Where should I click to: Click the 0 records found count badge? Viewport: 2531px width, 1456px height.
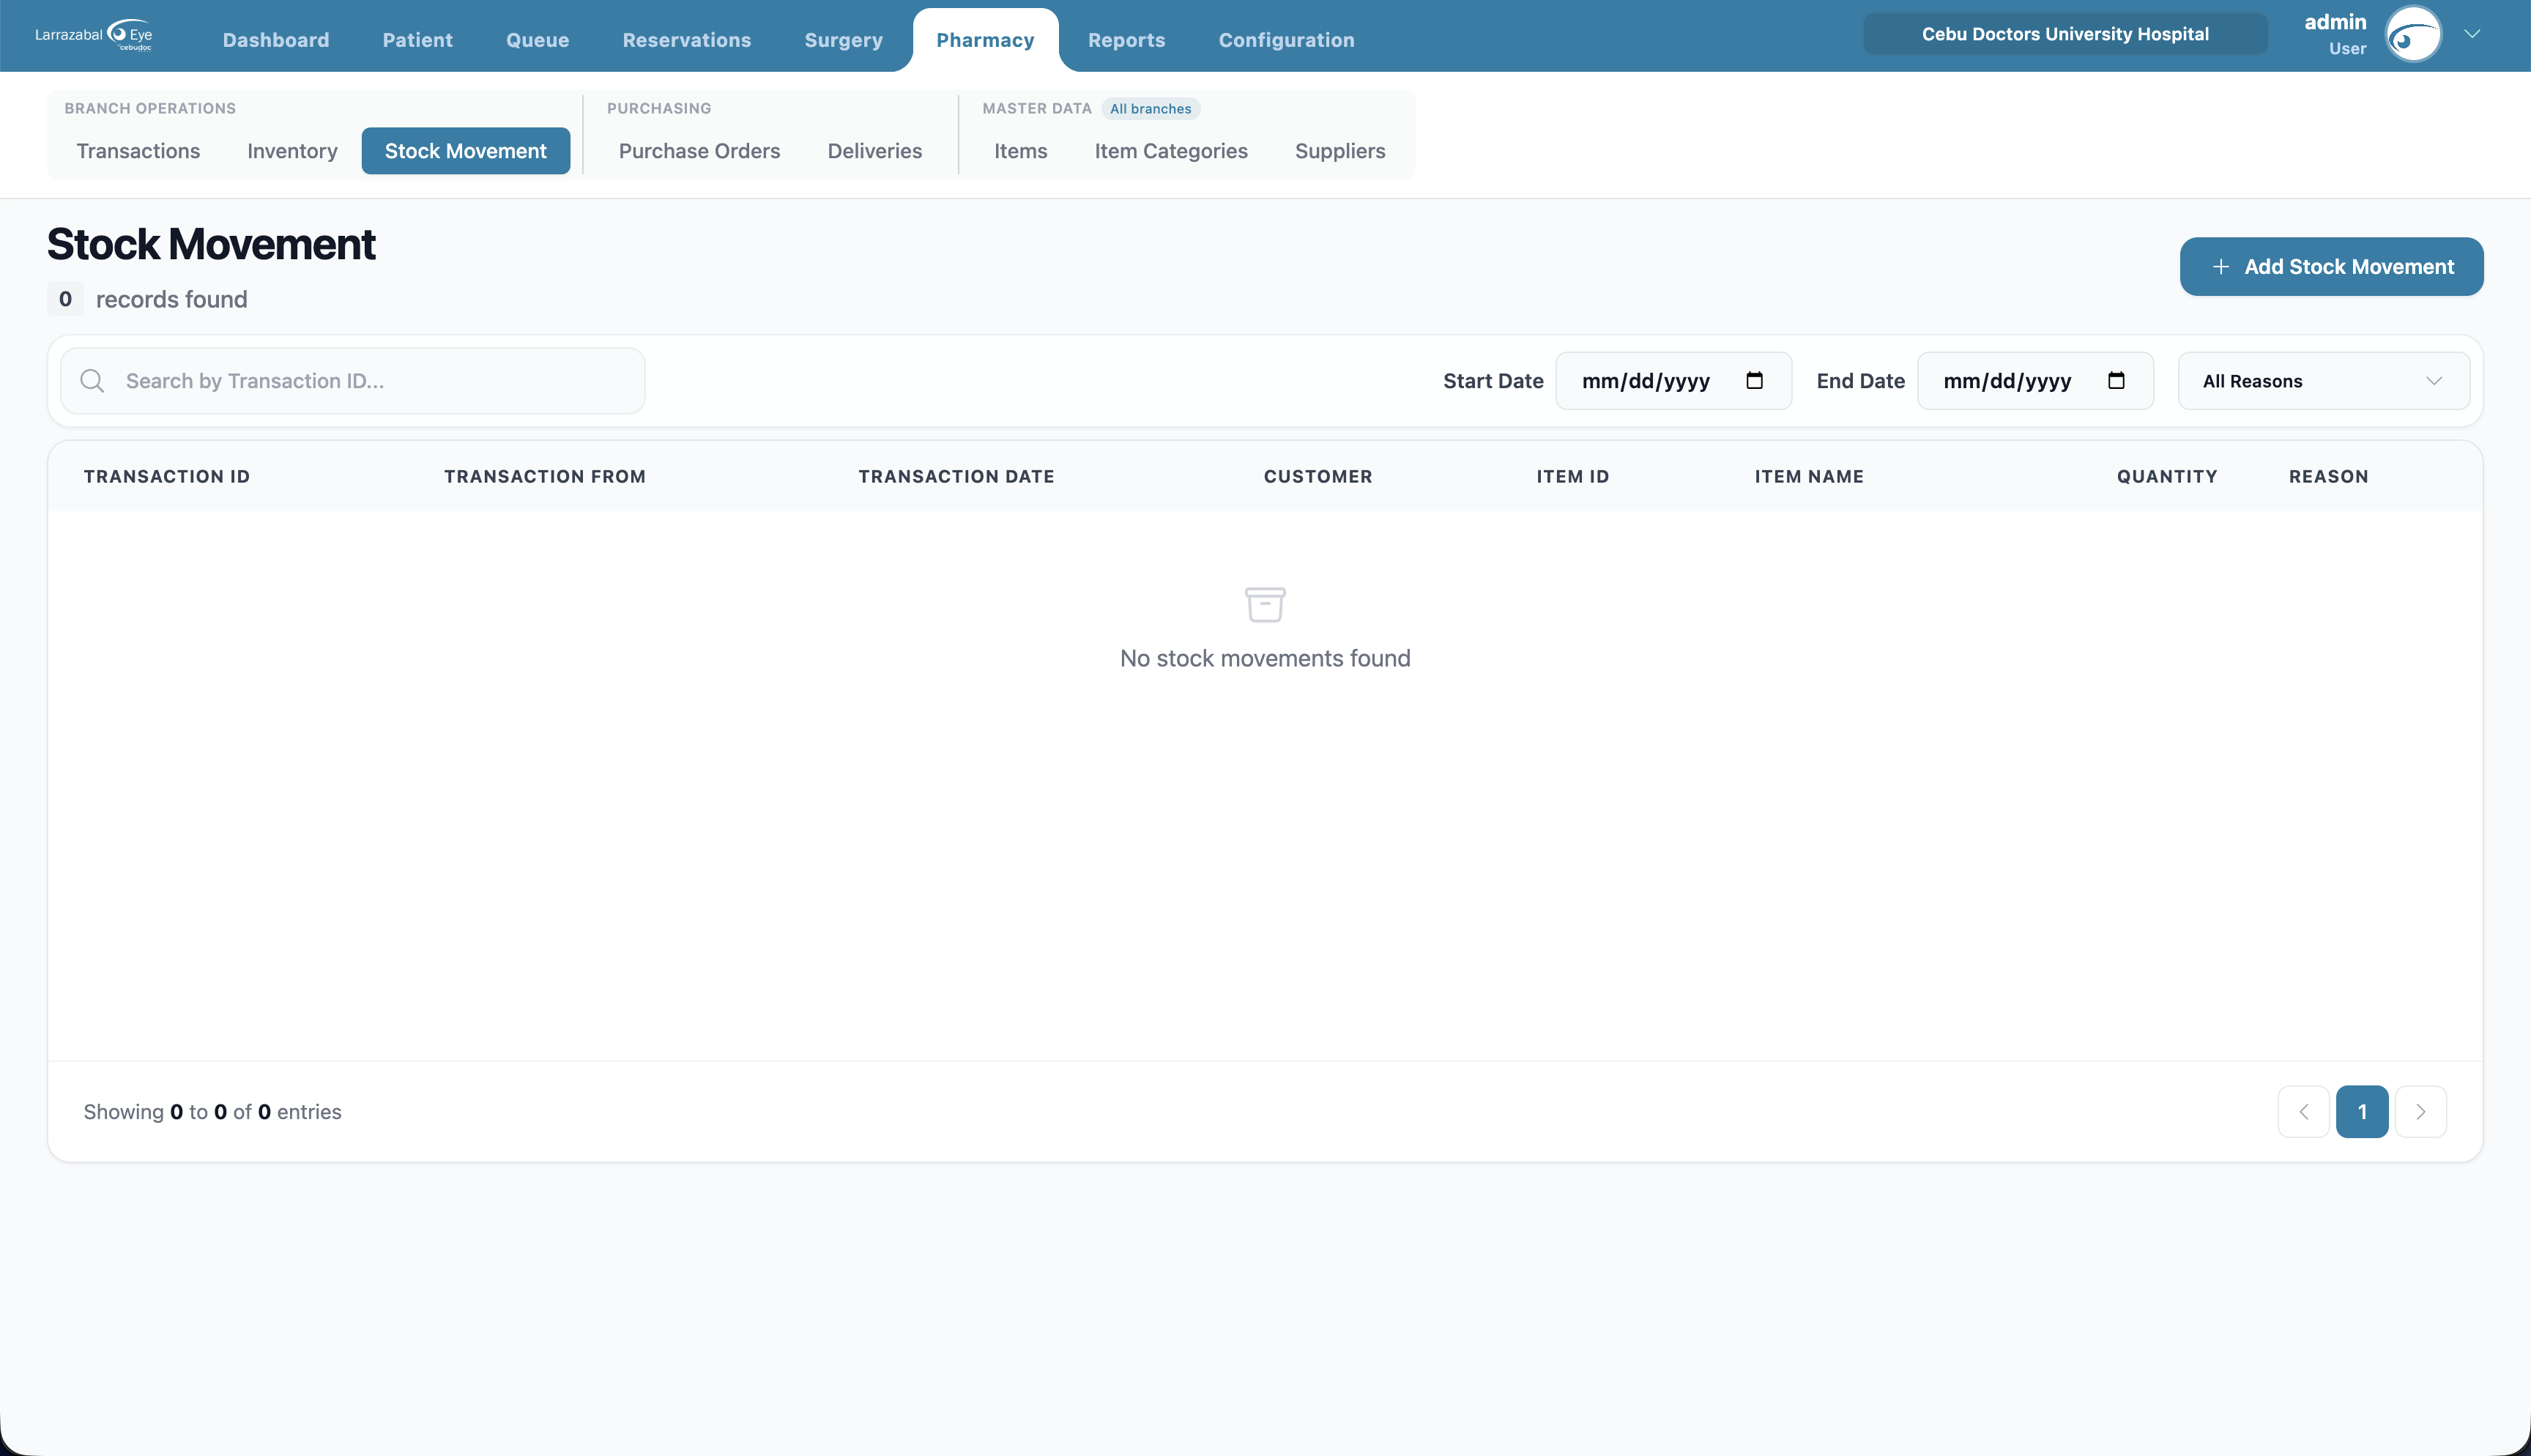coord(65,299)
